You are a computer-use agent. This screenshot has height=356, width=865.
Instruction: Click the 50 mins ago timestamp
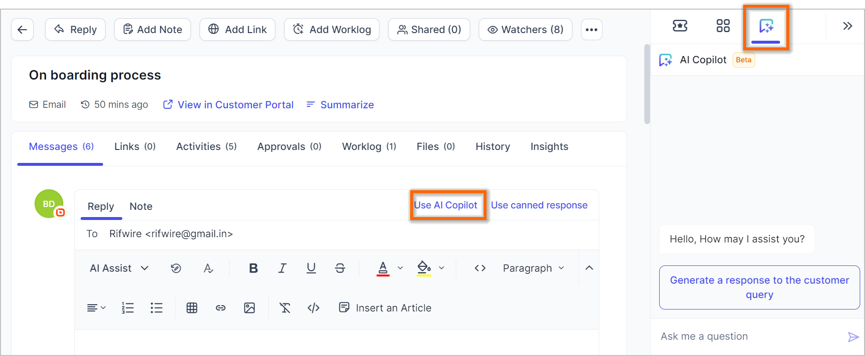pyautogui.click(x=114, y=104)
